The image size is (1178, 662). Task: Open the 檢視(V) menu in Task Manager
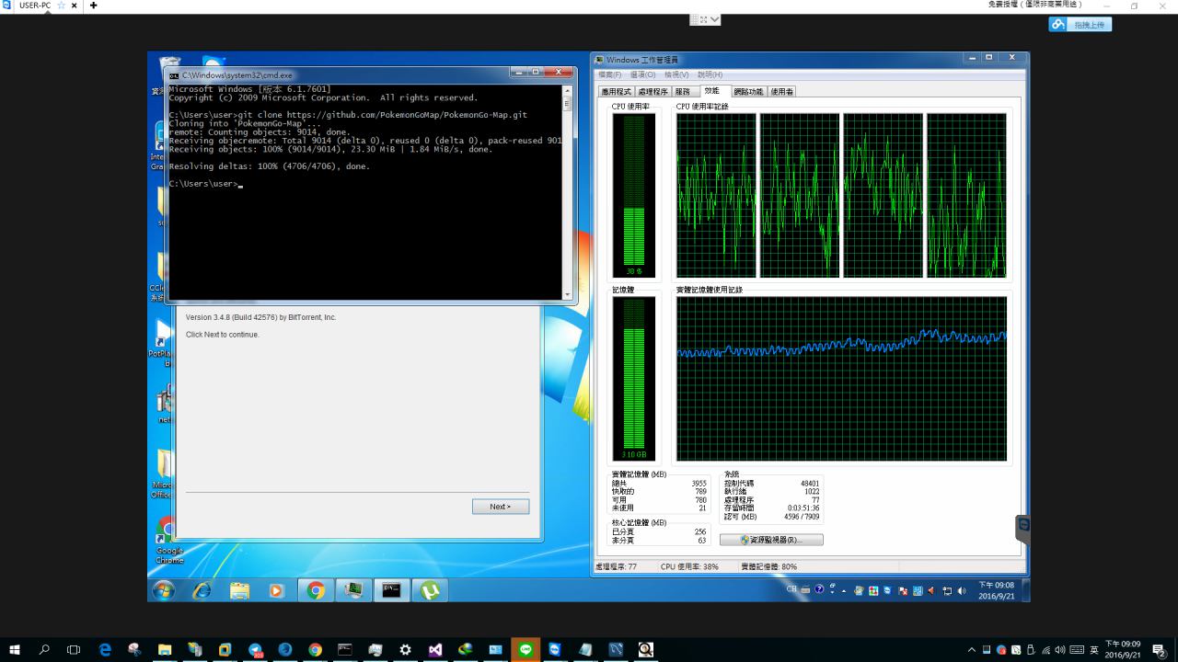[x=676, y=74]
